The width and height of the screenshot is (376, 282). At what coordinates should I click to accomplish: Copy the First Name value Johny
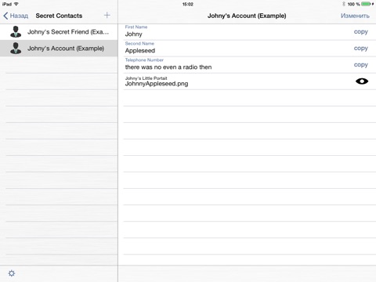[361, 32]
